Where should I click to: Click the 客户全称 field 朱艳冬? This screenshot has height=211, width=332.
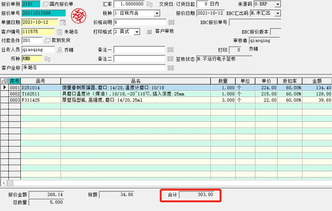click(94, 68)
